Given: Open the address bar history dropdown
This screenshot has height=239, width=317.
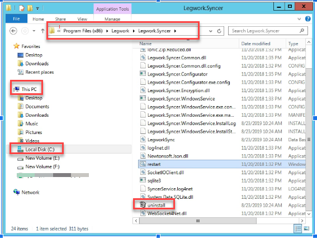Looking at the screenshot, I should 211,31.
